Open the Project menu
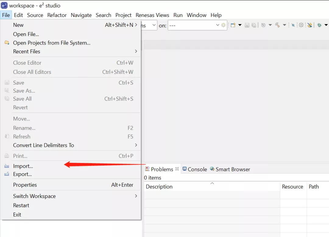This screenshot has height=237, width=329. 123,15
